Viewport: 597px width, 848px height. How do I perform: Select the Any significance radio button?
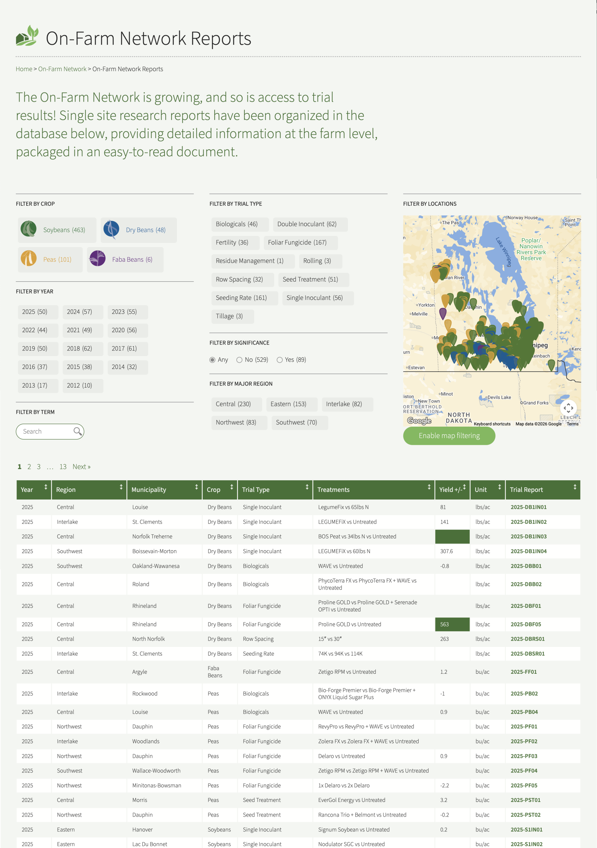[212, 360]
